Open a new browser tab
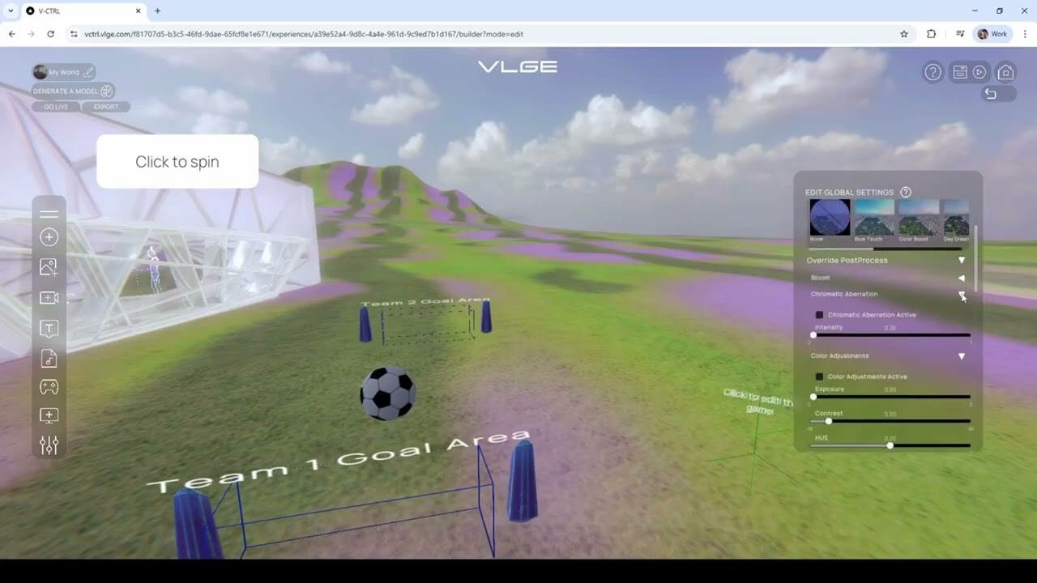The image size is (1037, 583). coord(157,11)
